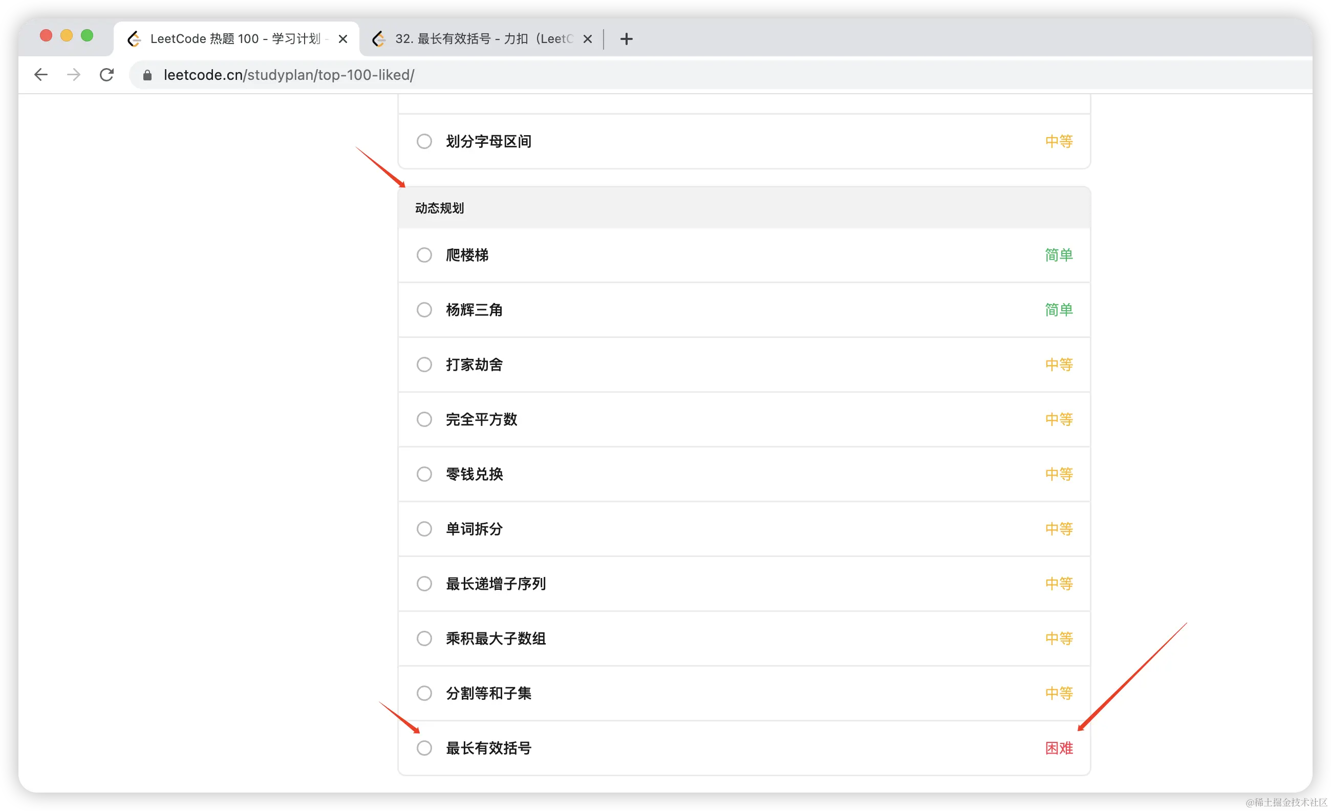The image size is (1331, 811).
Task: Click the browser forward arrow
Action: click(x=74, y=75)
